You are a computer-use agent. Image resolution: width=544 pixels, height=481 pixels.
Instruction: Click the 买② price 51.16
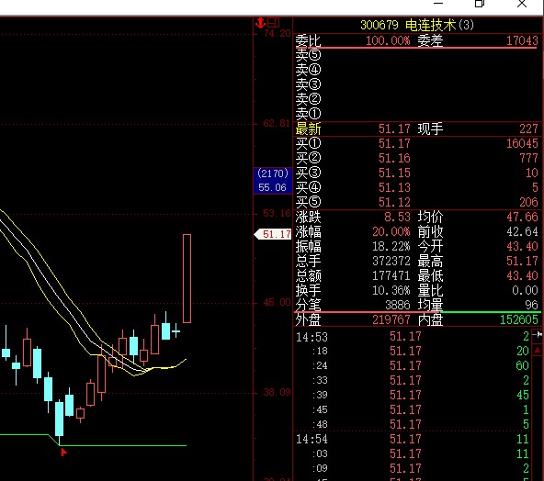pyautogui.click(x=394, y=159)
